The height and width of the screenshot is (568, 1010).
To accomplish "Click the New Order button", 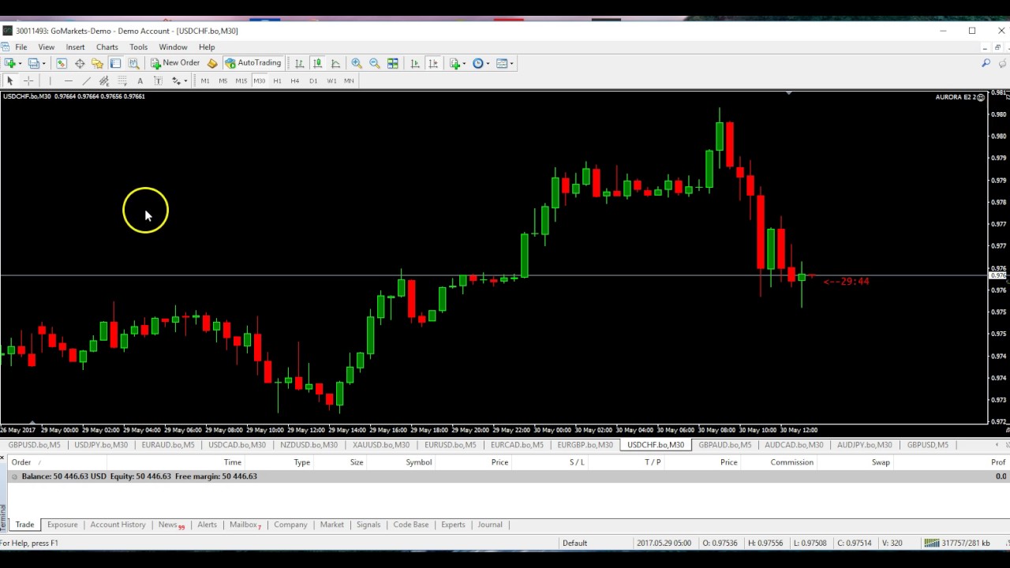I will 175,63.
